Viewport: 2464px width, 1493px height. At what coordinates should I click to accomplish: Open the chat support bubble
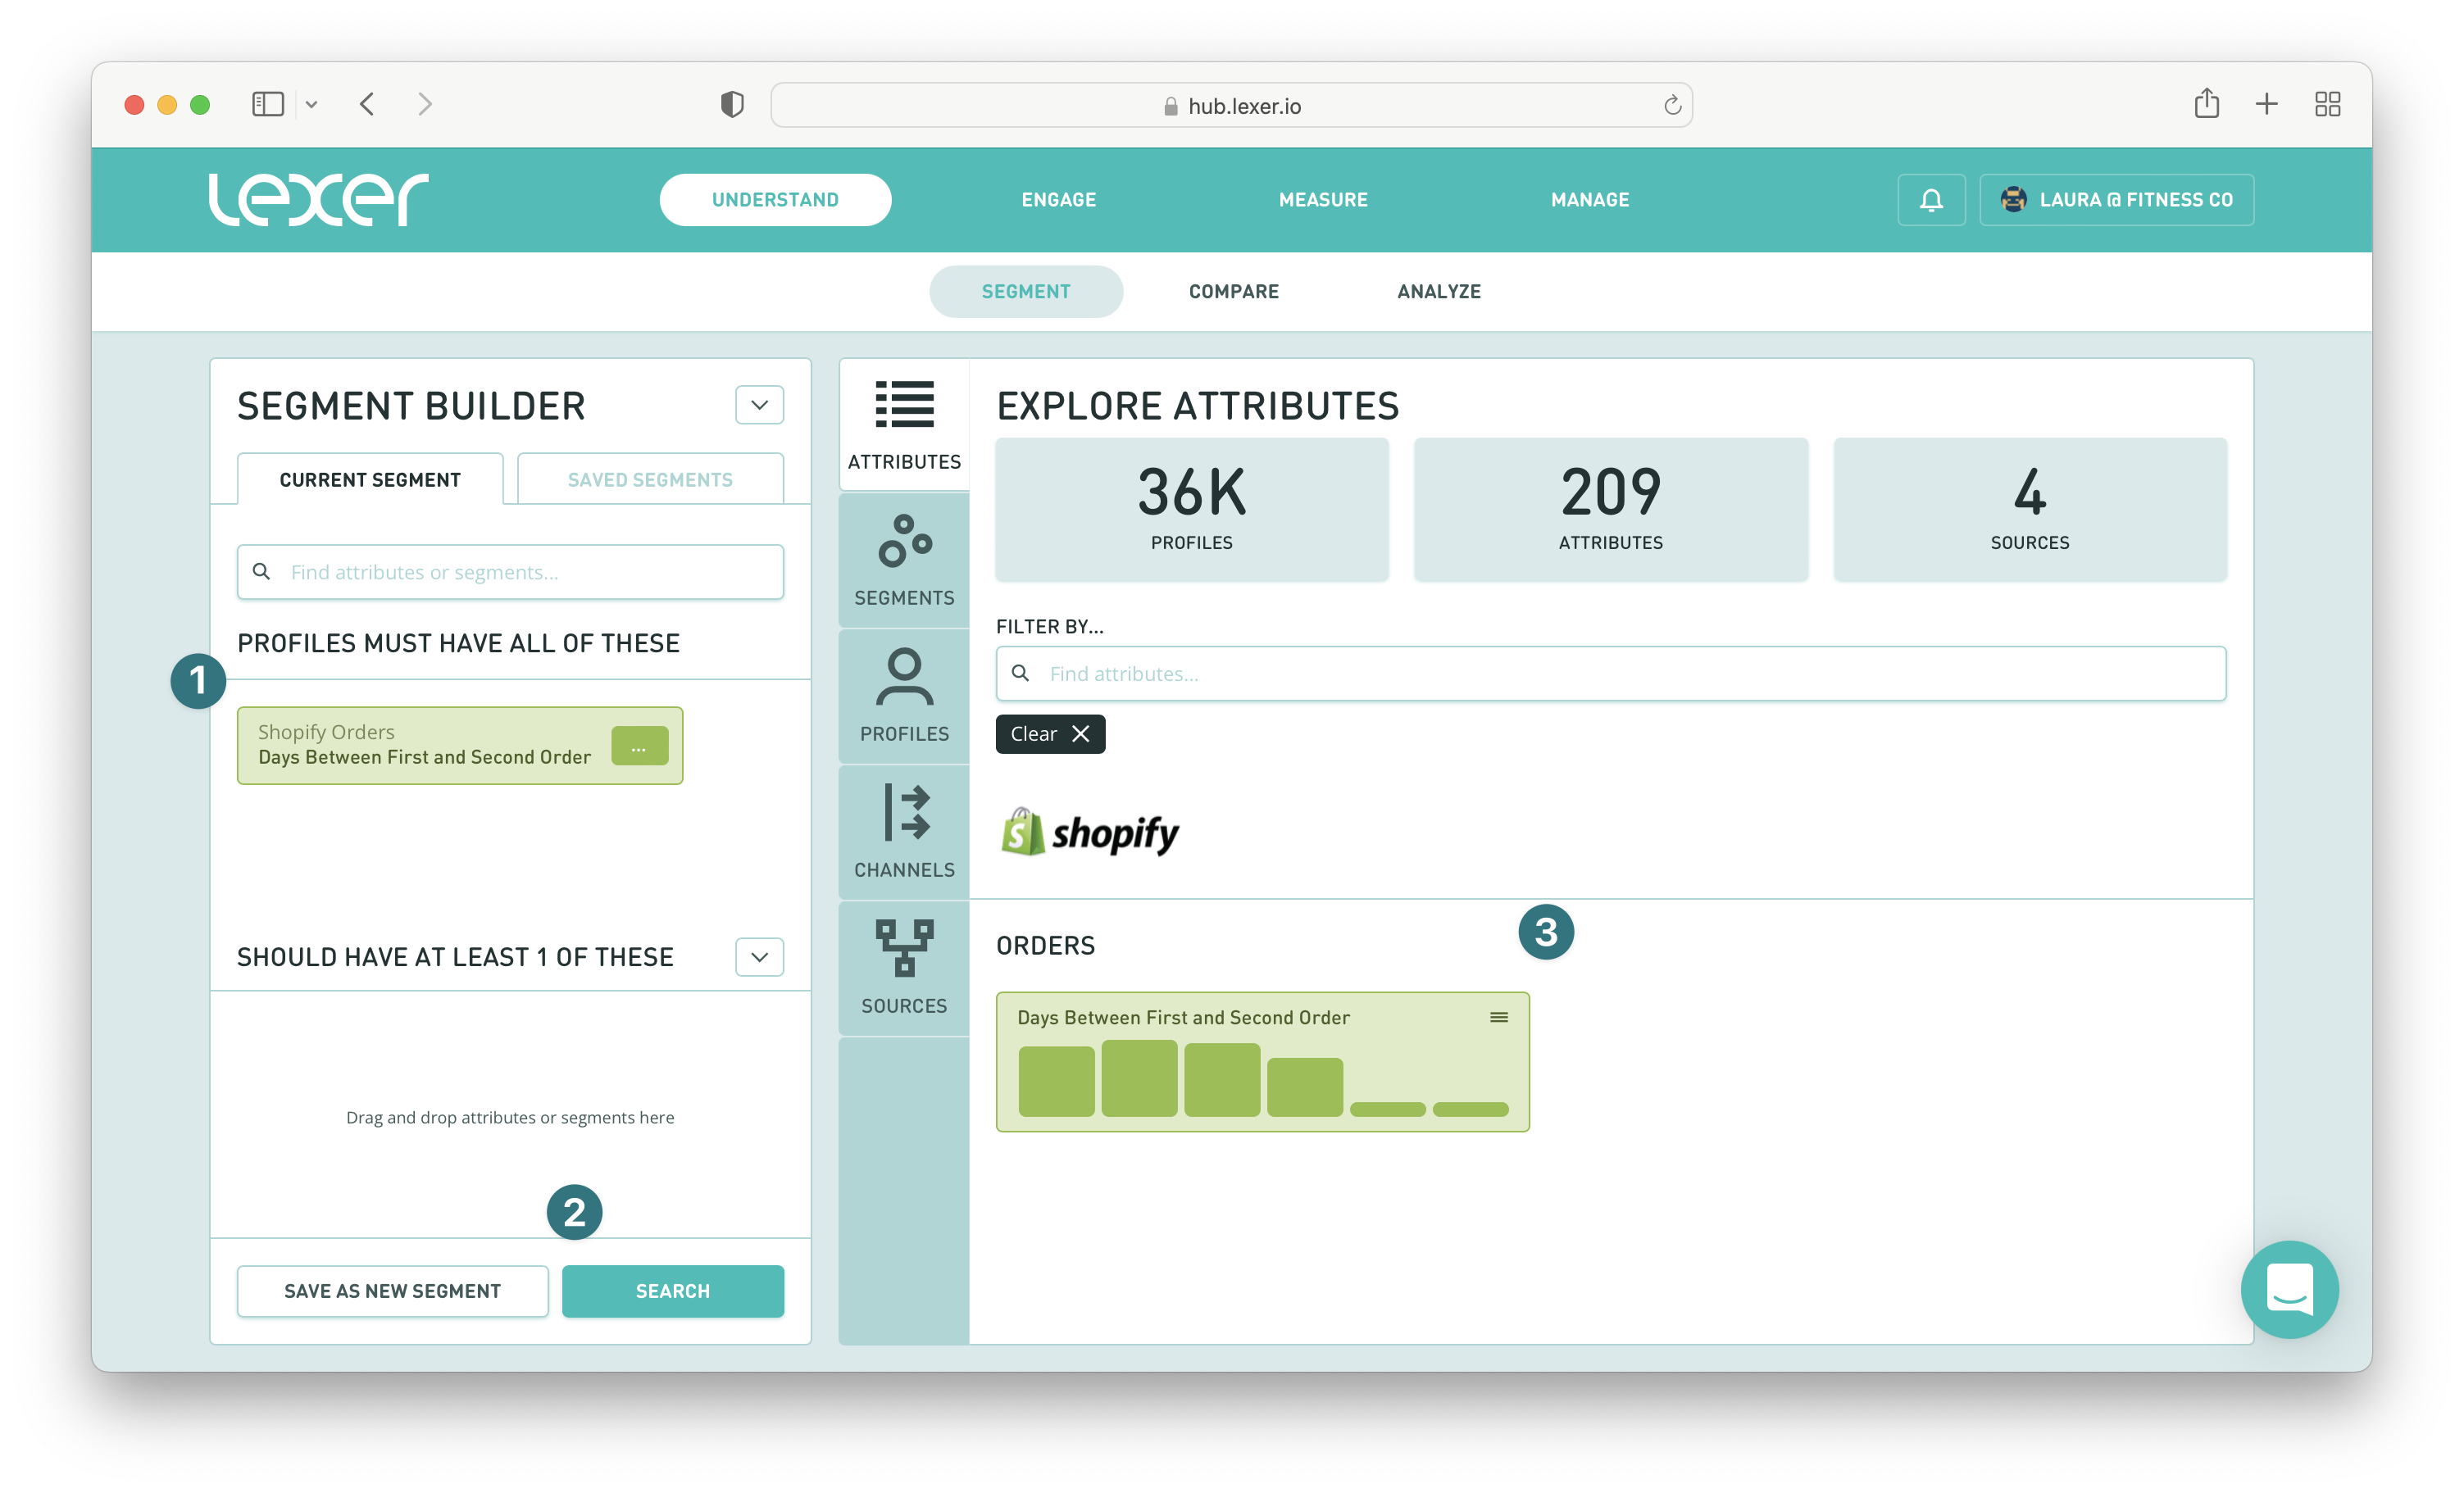coord(2289,1289)
